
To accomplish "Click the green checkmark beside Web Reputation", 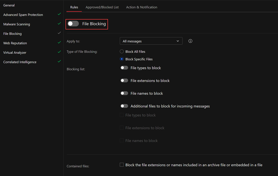I will tap(59, 42).
